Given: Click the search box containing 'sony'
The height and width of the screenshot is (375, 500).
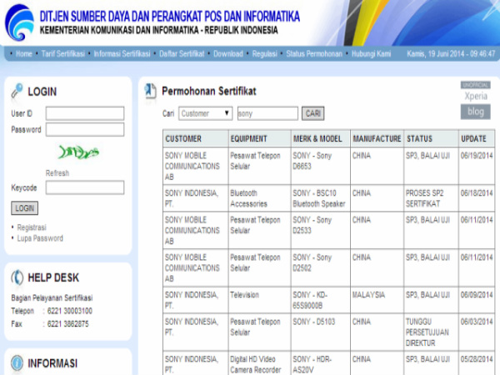Looking at the screenshot, I should (267, 113).
